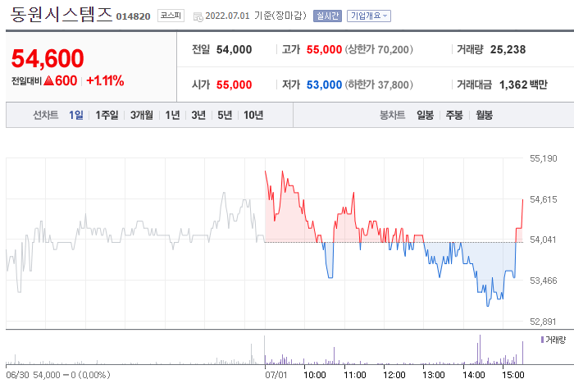Screen dimensions: 574x388
Task: Click the 고가 value 55,000
Action: pos(324,49)
